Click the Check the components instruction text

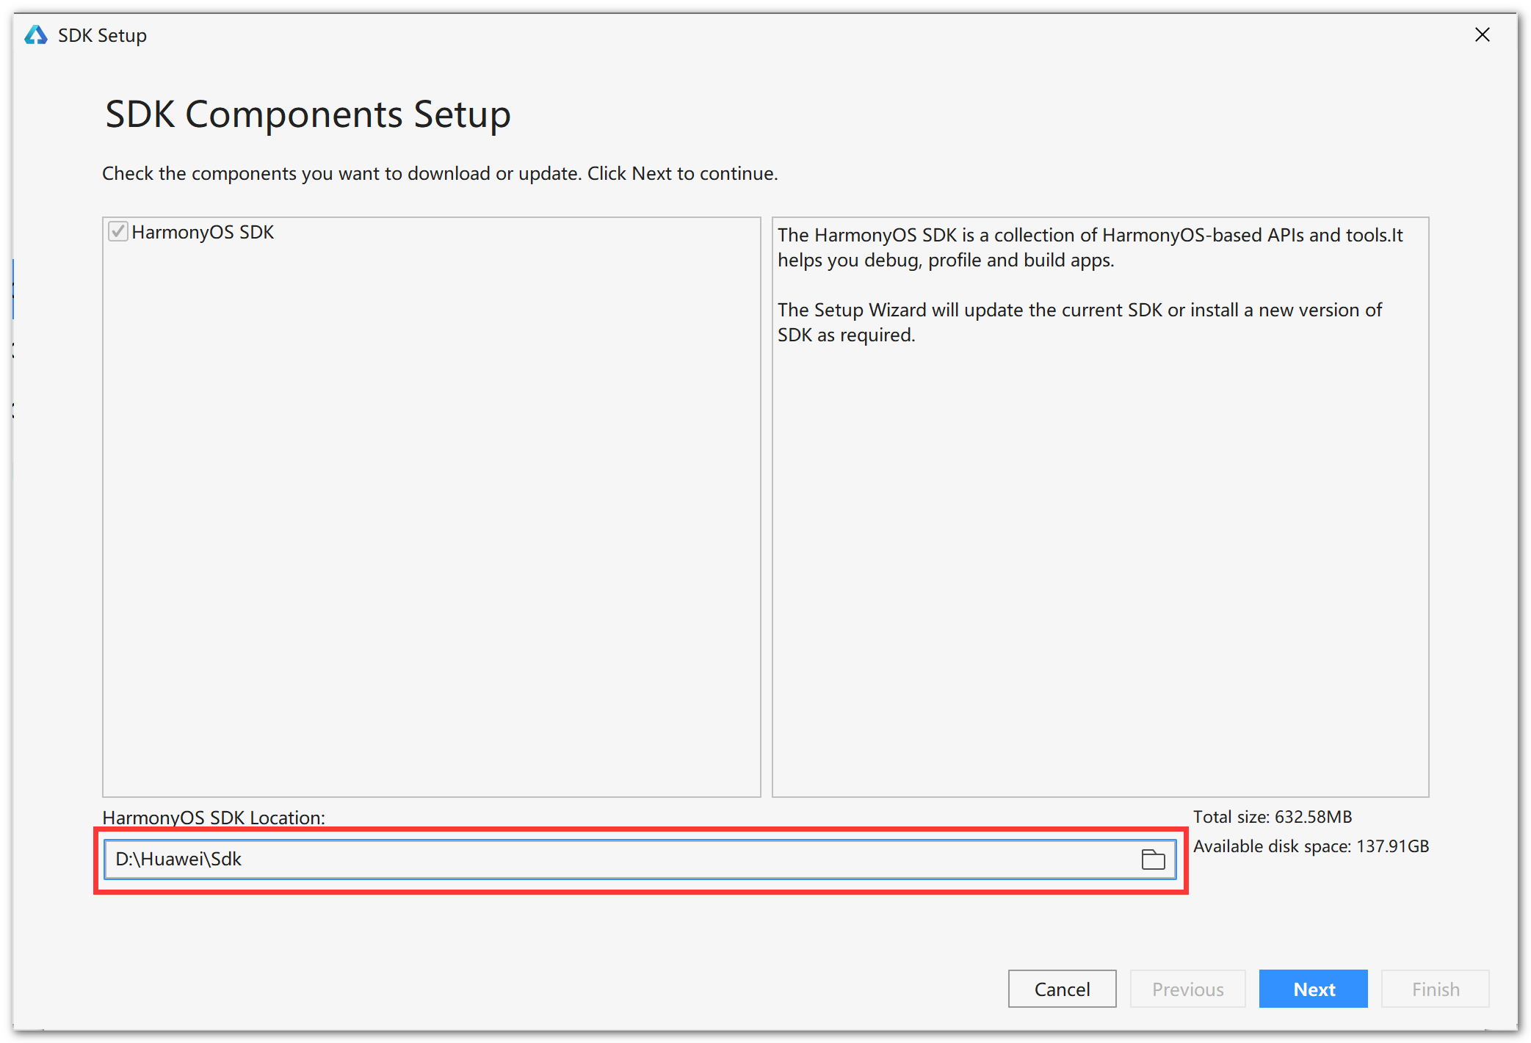tap(440, 173)
